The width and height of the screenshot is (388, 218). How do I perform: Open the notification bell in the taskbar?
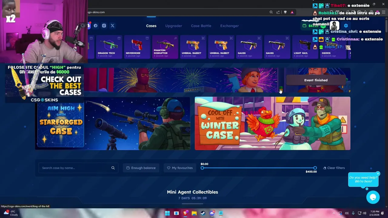click(x=383, y=213)
